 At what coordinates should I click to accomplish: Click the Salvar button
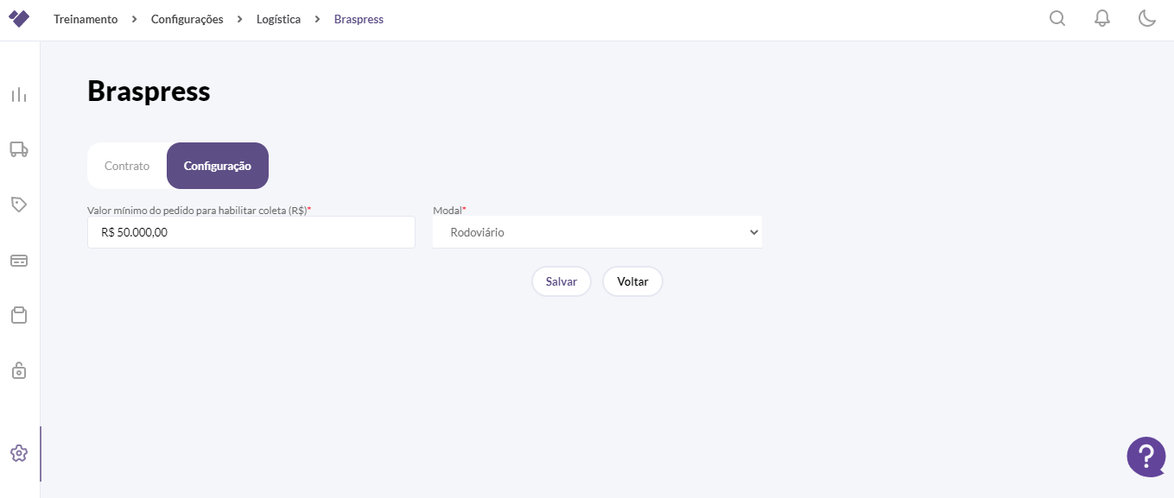(x=562, y=281)
